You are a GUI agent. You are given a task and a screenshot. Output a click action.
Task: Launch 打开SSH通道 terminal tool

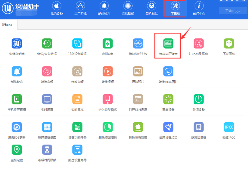pos(138,99)
